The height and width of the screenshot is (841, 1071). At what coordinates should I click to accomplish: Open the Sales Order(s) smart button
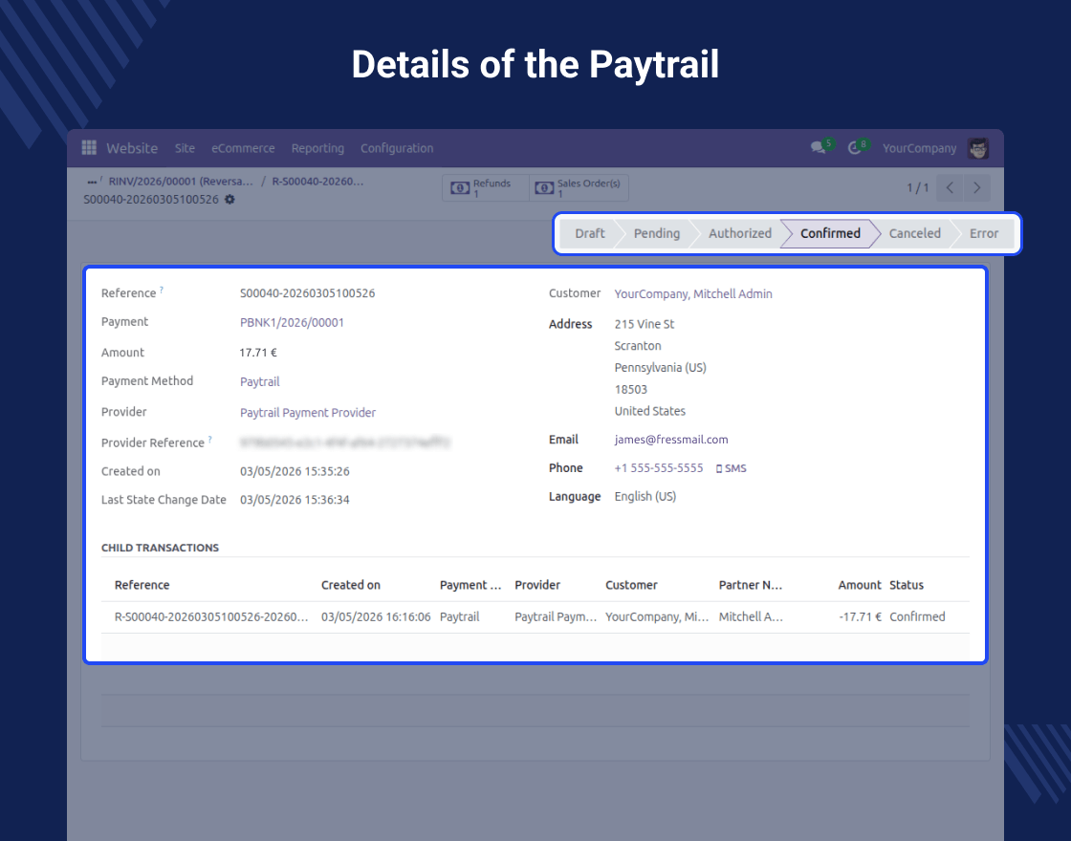[x=579, y=187]
